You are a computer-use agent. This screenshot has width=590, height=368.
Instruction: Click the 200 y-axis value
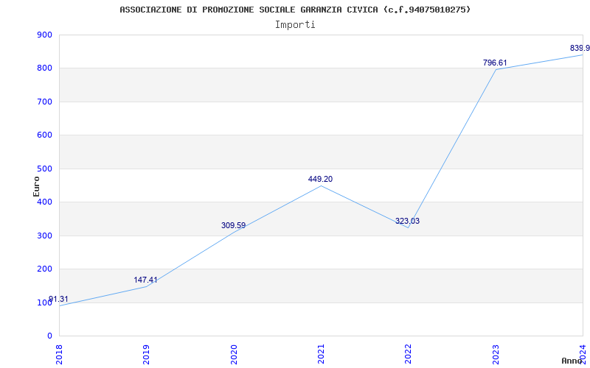tap(44, 269)
